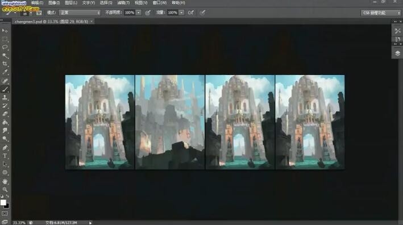
Task: Open the workspace switcher dropdown
Action: pos(381,13)
